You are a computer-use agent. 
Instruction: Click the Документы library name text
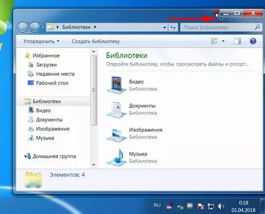(142, 106)
